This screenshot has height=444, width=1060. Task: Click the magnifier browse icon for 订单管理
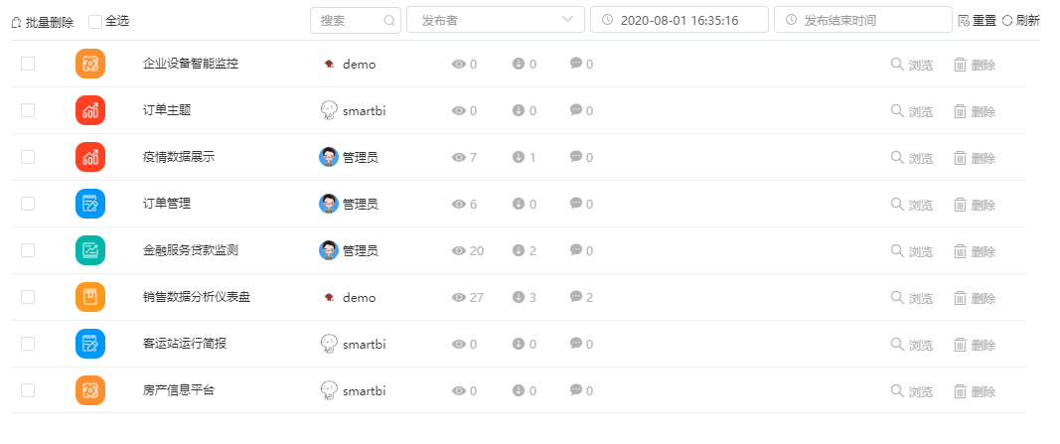tap(897, 204)
